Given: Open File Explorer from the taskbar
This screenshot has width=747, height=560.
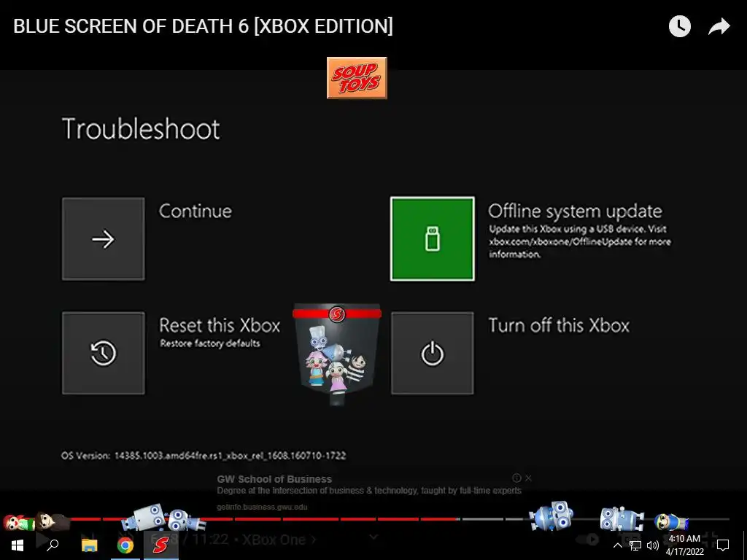Looking at the screenshot, I should click(89, 545).
